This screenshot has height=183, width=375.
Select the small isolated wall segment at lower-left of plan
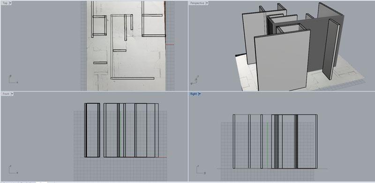tap(100, 63)
